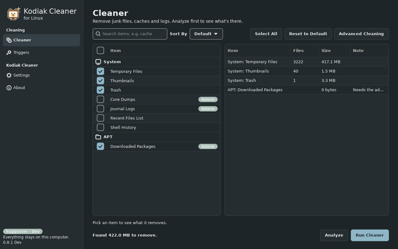The image size is (398, 249).
Task: Click the APT folder icon
Action: tap(98, 137)
